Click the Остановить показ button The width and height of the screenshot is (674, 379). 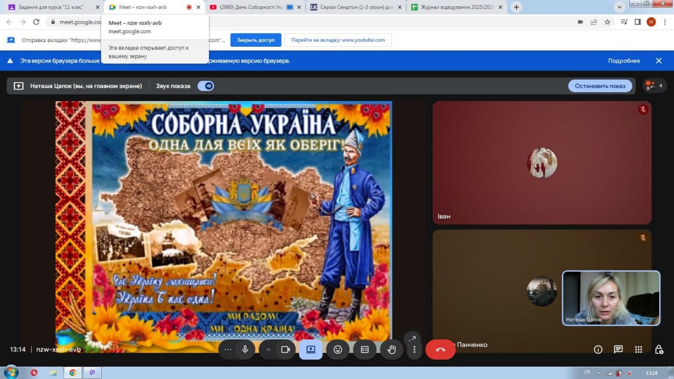click(x=600, y=86)
